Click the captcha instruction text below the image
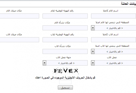 (65, 78)
